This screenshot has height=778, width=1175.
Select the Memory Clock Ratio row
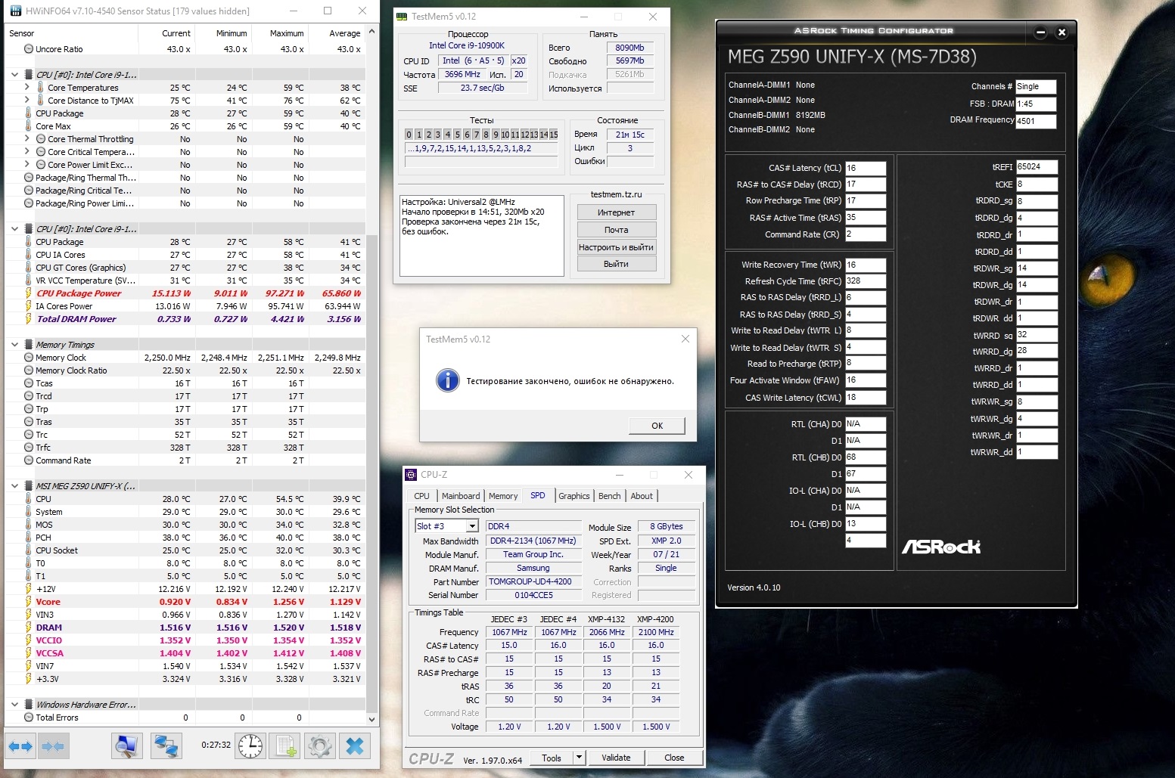185,370
